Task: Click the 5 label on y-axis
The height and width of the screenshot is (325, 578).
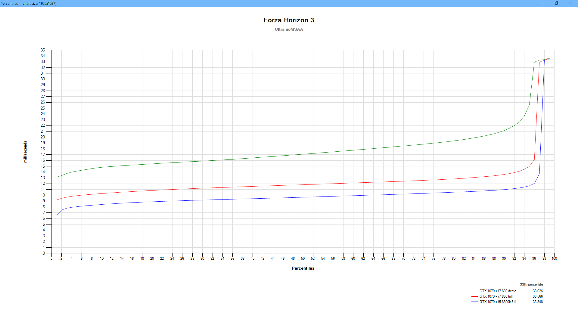Action: [44, 224]
